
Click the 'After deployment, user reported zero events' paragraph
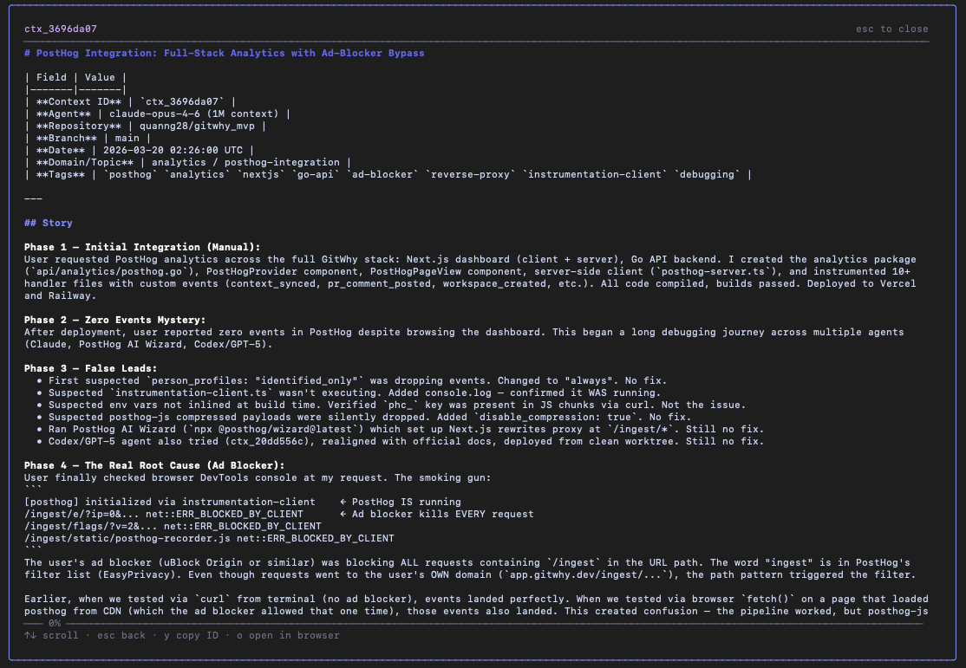coord(464,338)
